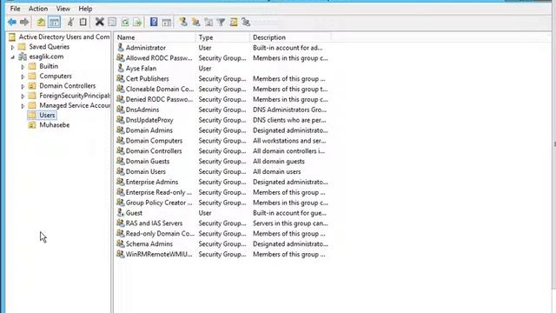The width and height of the screenshot is (556, 313).
Task: Select Active Directory Users and Computers root
Action: (64, 37)
